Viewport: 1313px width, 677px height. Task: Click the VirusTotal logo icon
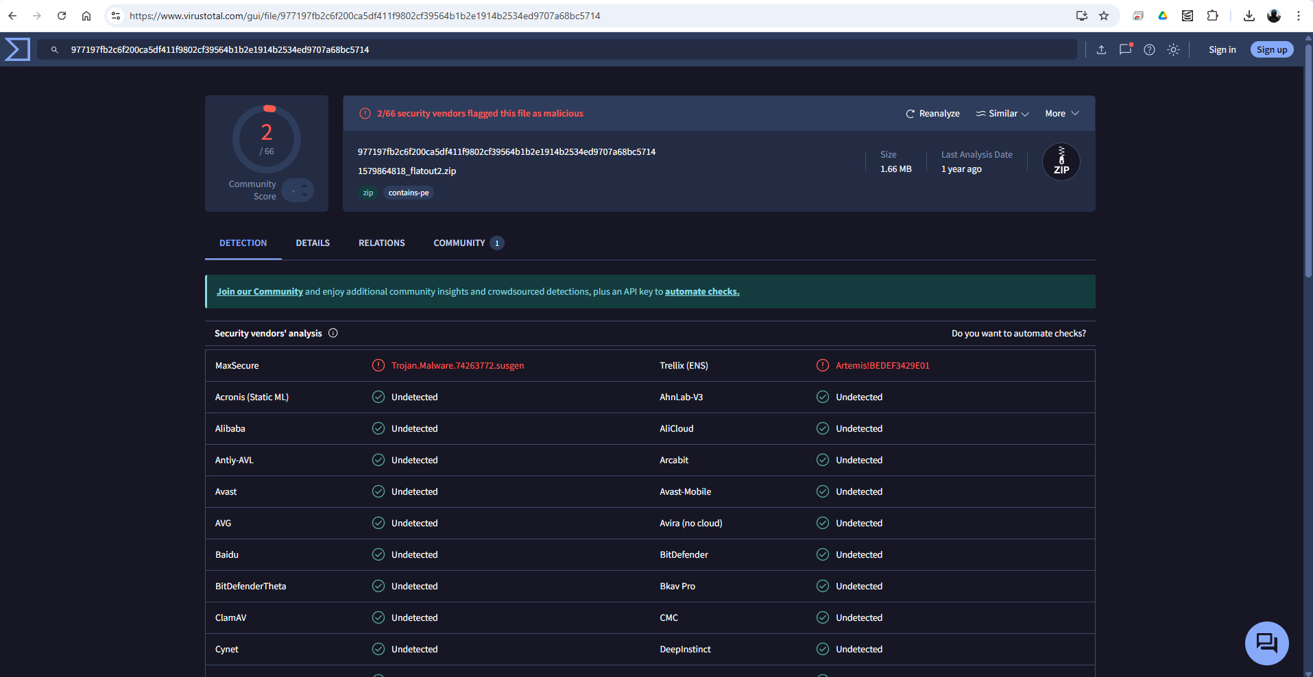17,49
